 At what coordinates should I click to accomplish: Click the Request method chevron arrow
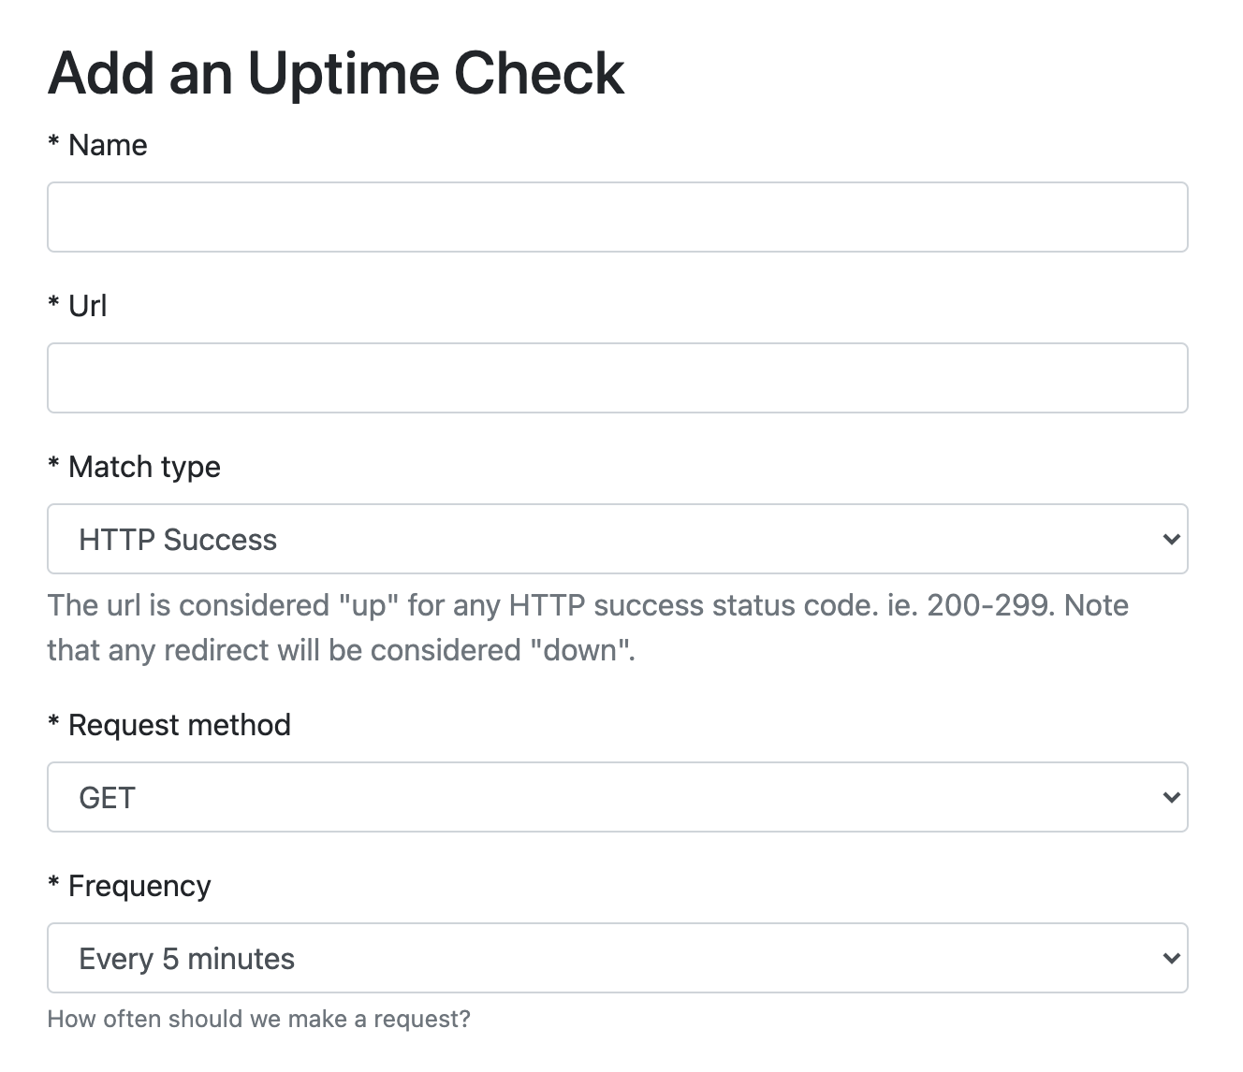coord(1170,797)
